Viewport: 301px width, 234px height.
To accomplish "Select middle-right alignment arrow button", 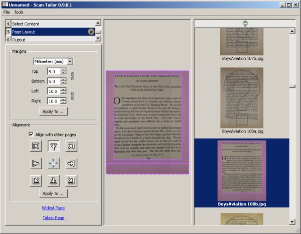I will (x=71, y=163).
